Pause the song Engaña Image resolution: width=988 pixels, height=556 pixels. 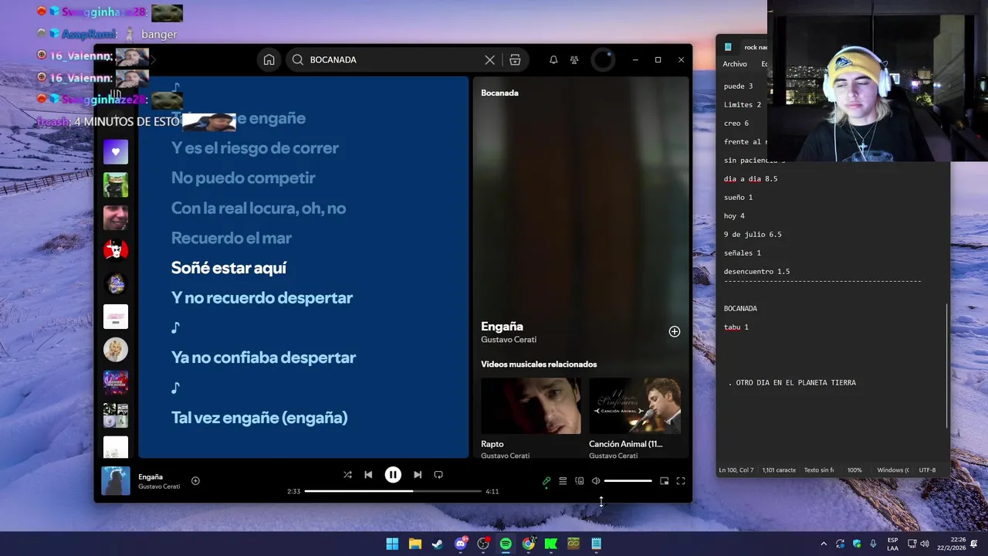(393, 475)
